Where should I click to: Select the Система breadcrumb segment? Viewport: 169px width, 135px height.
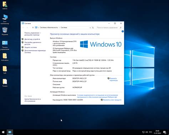click(x=64, y=27)
